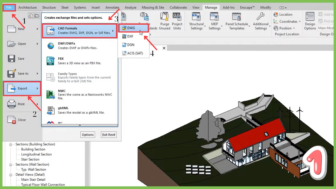Click the Save floppy disk icon
This screenshot has width=336, height=189.
(11, 59)
